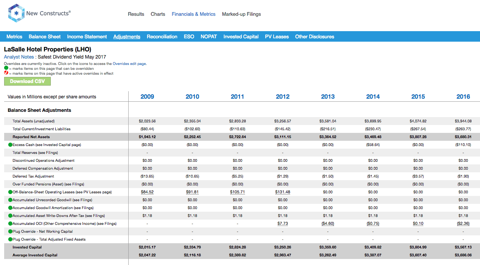Switch to the Invested Capital tab
This screenshot has width=480, height=265.
click(x=241, y=36)
